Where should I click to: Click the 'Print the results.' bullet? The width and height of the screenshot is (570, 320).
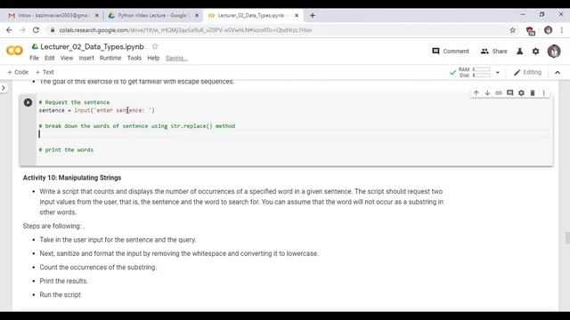click(63, 281)
